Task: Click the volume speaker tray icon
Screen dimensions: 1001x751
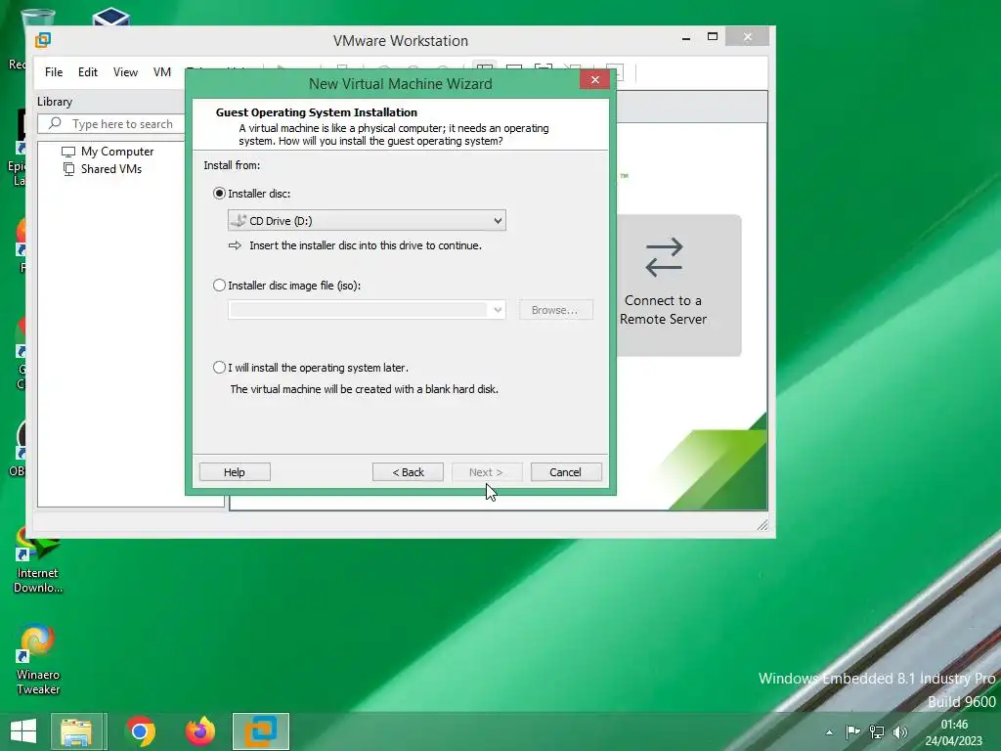Action: point(900,732)
